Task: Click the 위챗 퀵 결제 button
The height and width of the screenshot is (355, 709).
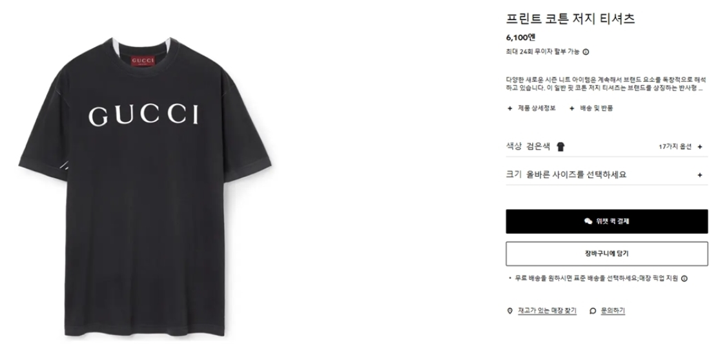Action: point(606,221)
